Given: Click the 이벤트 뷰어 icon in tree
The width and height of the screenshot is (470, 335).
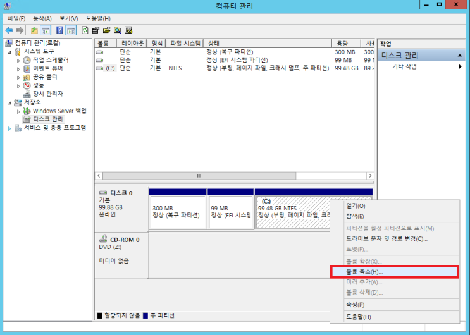Looking at the screenshot, I should tap(27, 69).
